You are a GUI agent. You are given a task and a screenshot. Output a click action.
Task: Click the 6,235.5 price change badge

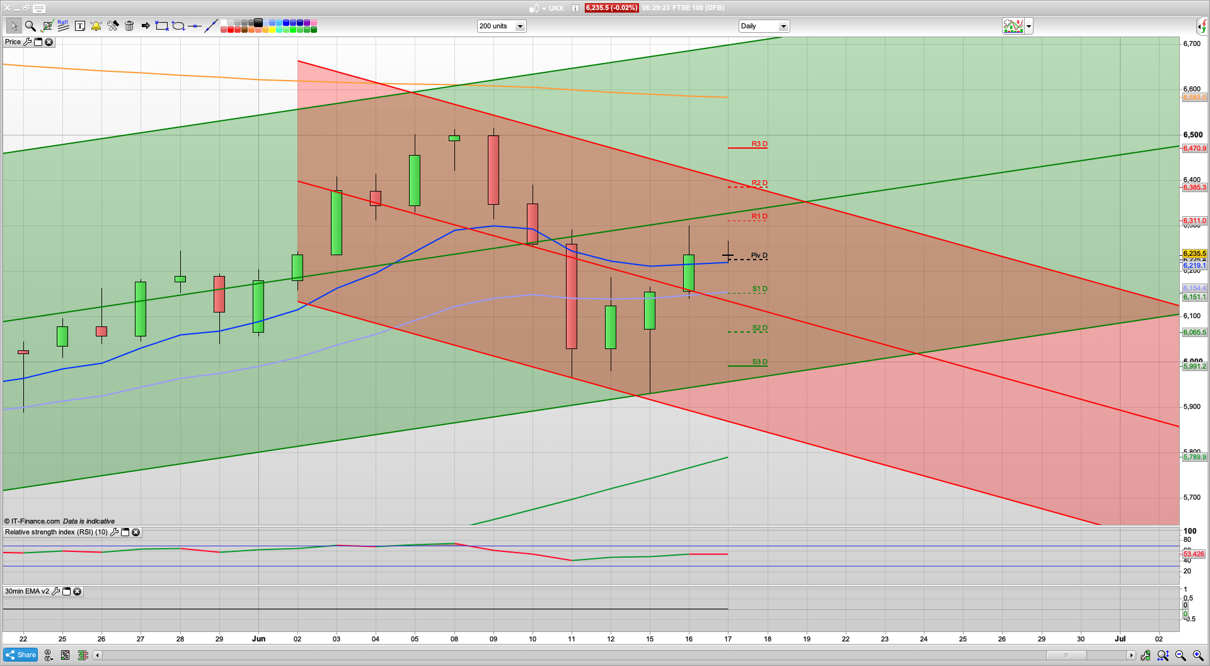pos(611,8)
